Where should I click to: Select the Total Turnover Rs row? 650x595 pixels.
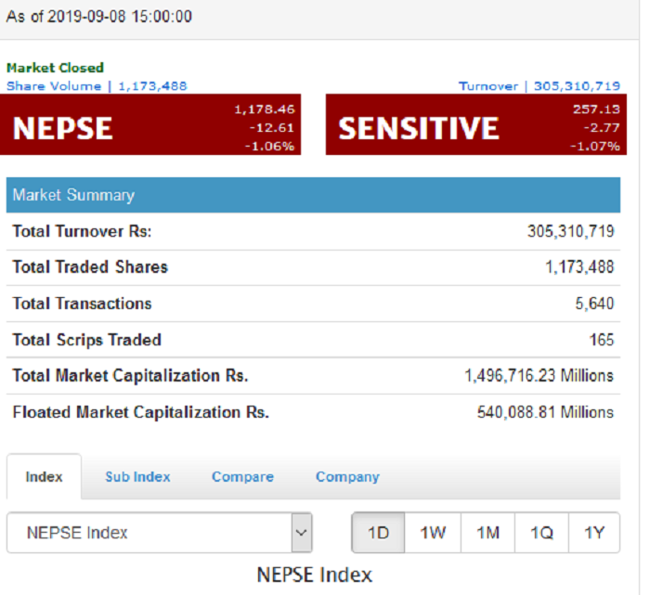(314, 231)
